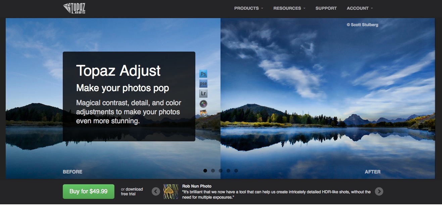Select the first slide indicator dot
The image size is (442, 207).
pyautogui.click(x=205, y=170)
